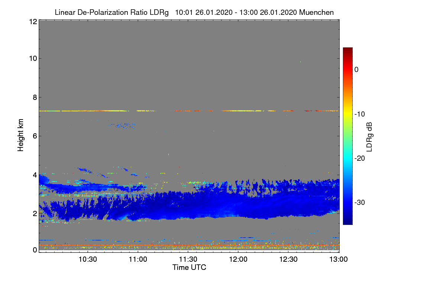Select the 11:30 time tick label

[x=188, y=260]
